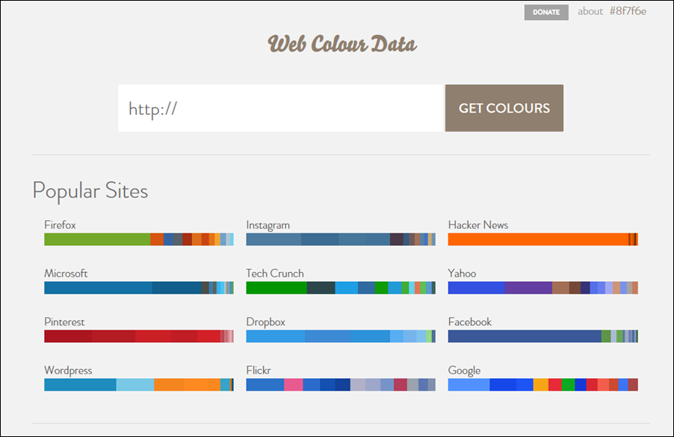Click the dark purple segment of Instagram bar
This screenshot has height=437, width=674.
[396, 239]
